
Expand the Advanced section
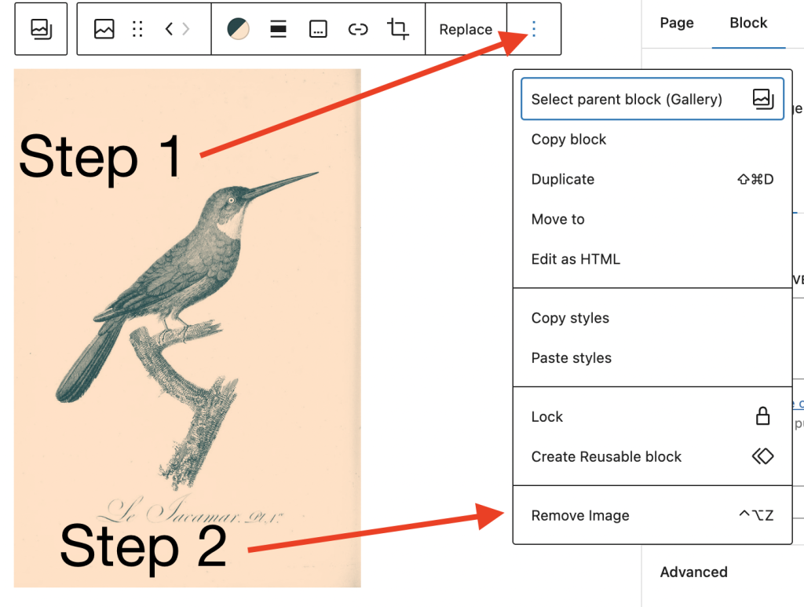[x=693, y=572]
